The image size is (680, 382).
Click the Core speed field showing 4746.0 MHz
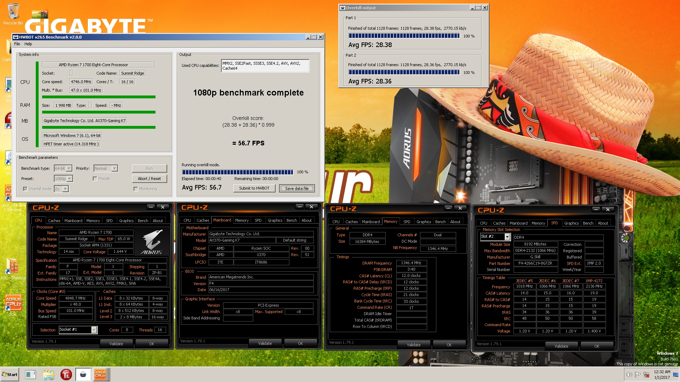[81, 82]
